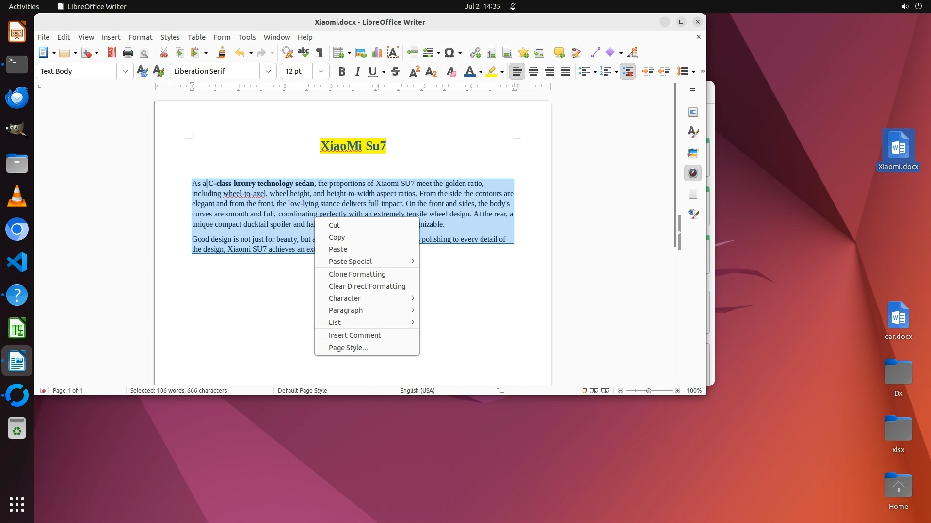Toggle bold formatting
Viewport: 931px width, 523px height.
(342, 71)
